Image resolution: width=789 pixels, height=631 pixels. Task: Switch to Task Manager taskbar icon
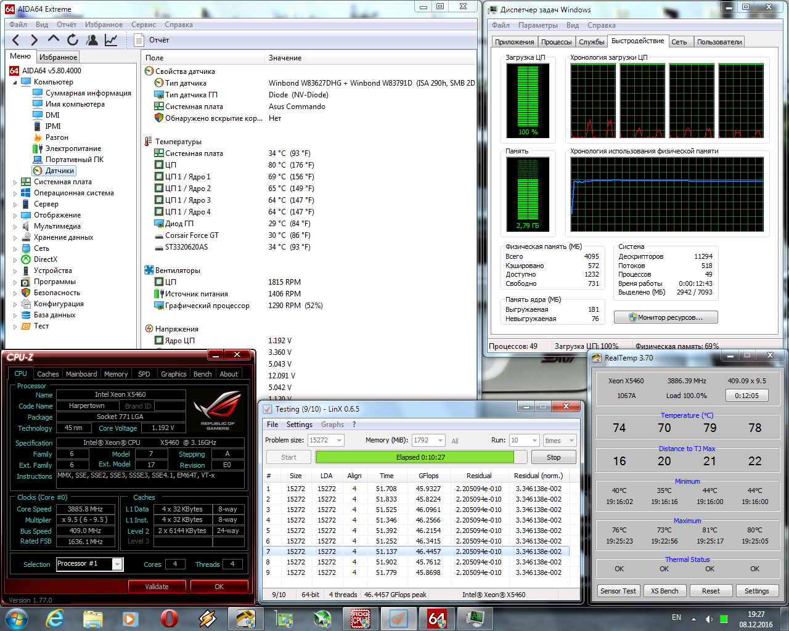[x=475, y=618]
